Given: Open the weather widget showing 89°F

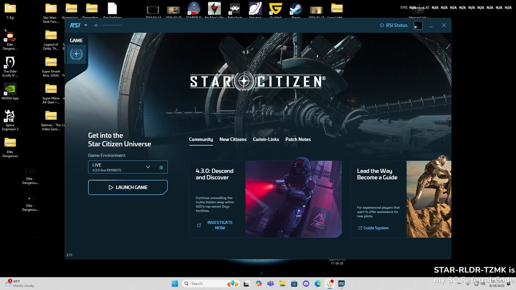Looking at the screenshot, I should (x=19, y=284).
